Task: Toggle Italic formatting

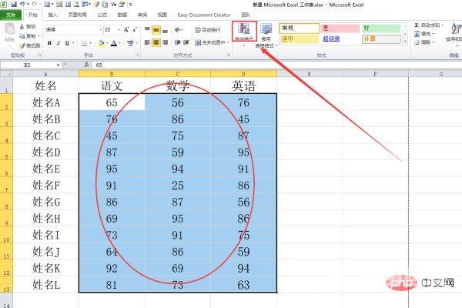Action: 59,43
